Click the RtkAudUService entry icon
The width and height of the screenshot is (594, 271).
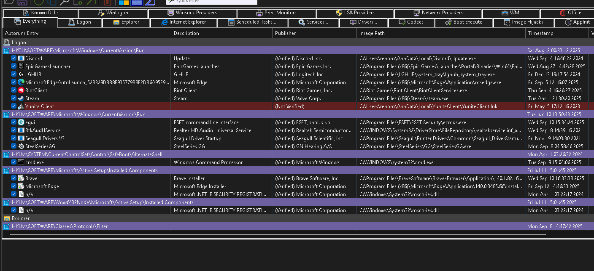coord(21,130)
